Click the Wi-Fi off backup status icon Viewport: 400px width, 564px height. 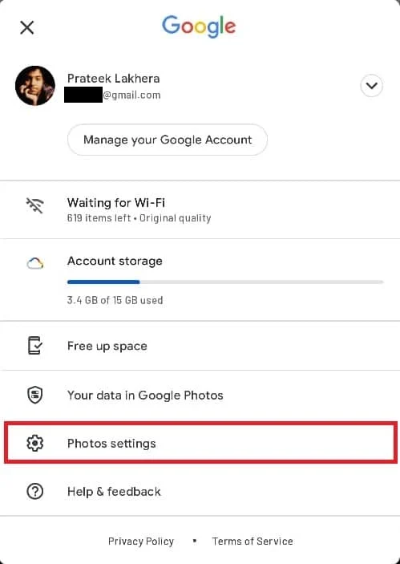tap(34, 205)
